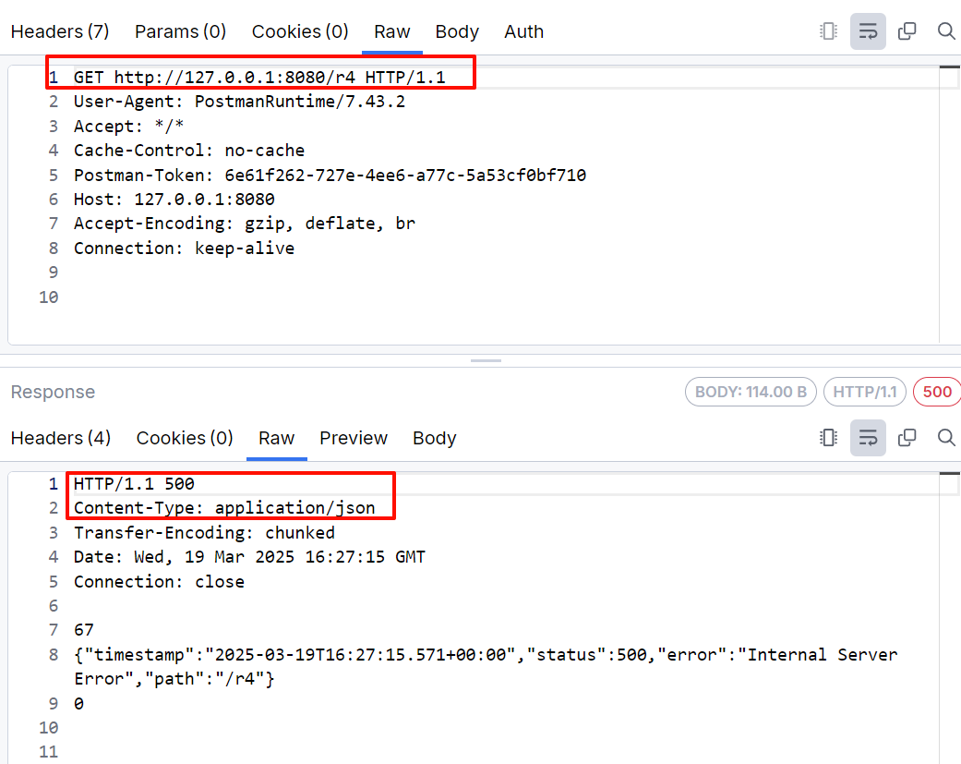Image resolution: width=961 pixels, height=764 pixels.
Task: Click the response Connection: close line
Action: [x=160, y=582]
